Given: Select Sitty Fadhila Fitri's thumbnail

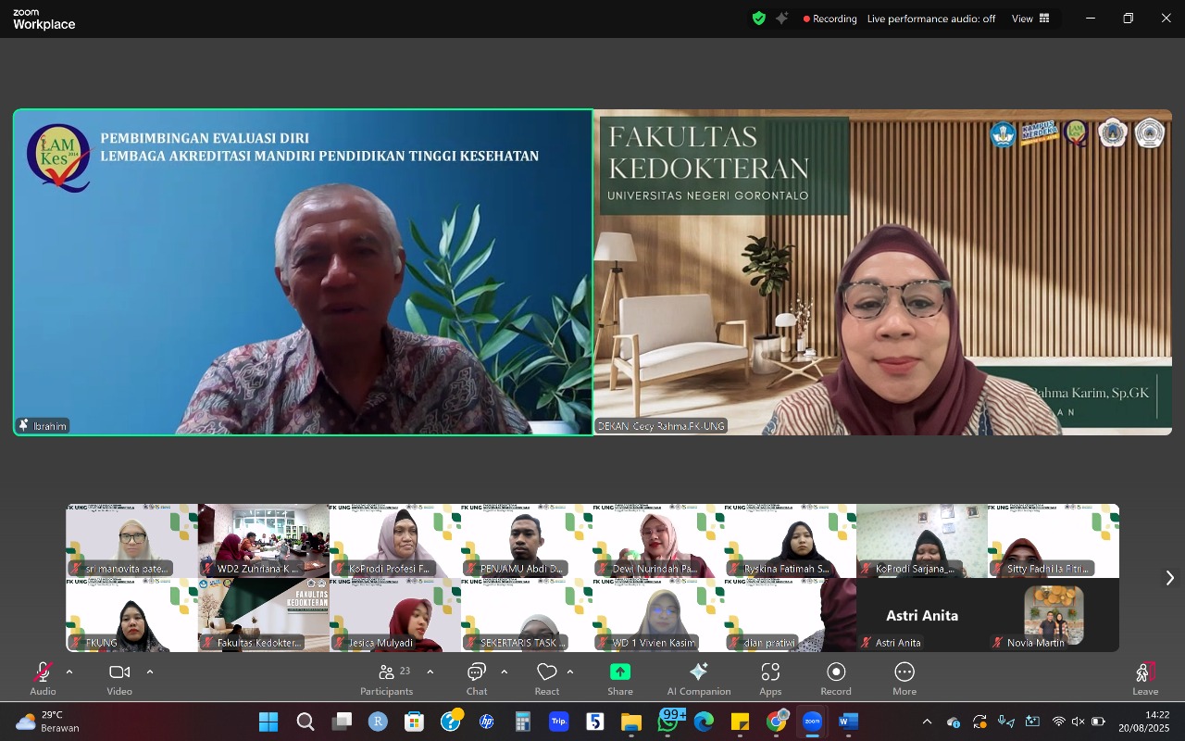Looking at the screenshot, I should point(1054,541).
